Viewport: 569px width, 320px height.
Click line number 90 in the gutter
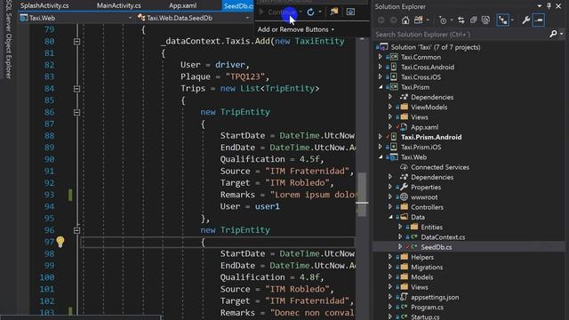pos(49,159)
